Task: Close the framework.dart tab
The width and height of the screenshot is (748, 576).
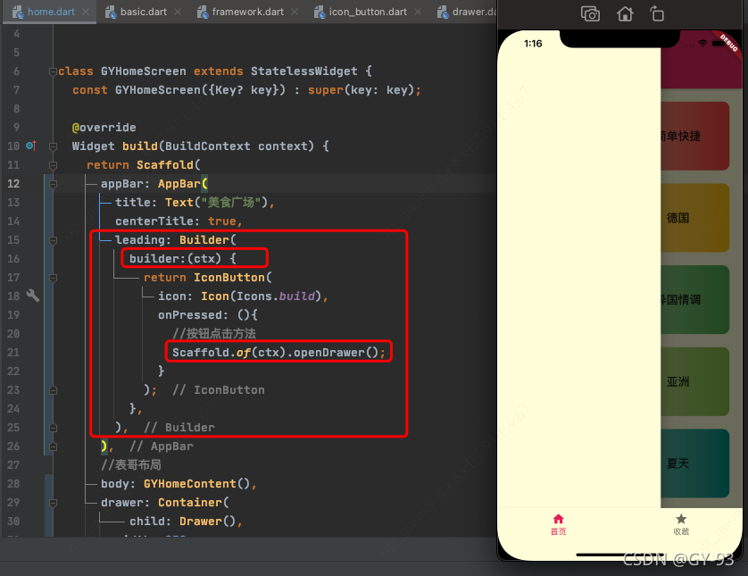Action: click(295, 12)
